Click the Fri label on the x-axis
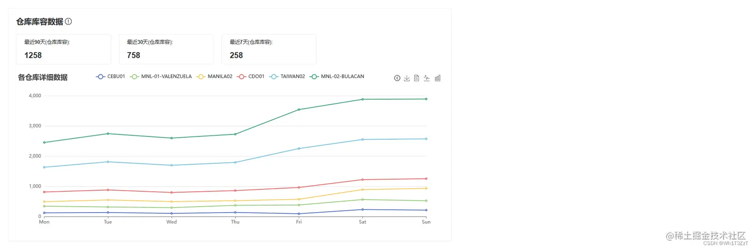754x249 pixels. click(299, 222)
